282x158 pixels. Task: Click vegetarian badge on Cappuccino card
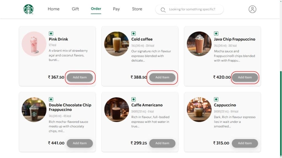216,99
